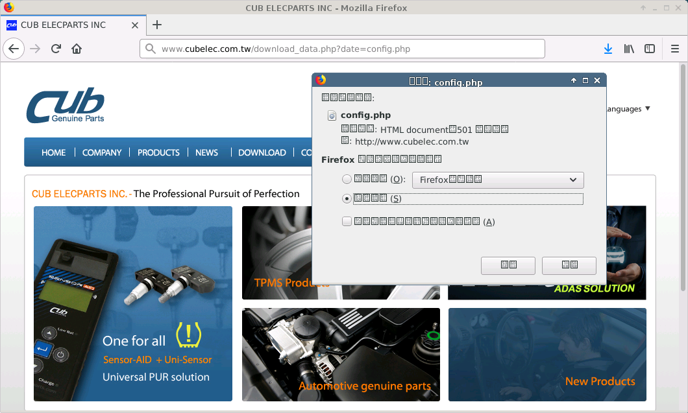The height and width of the screenshot is (413, 688).
Task: Click the config.php file icon in dialog
Action: click(332, 115)
